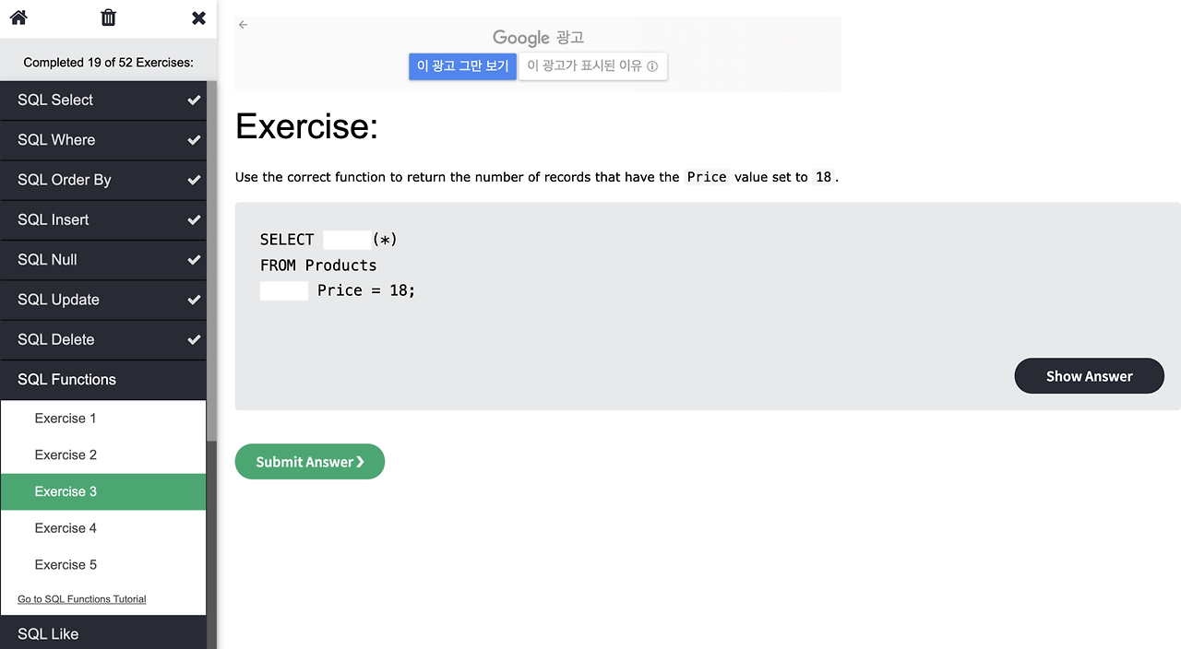Expand the SQL Like section
This screenshot has height=649, width=1181.
103,633
